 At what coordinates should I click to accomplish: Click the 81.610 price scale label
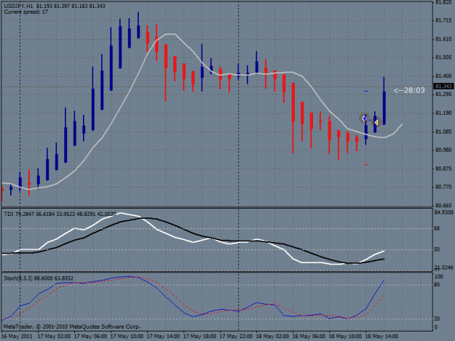coord(443,39)
